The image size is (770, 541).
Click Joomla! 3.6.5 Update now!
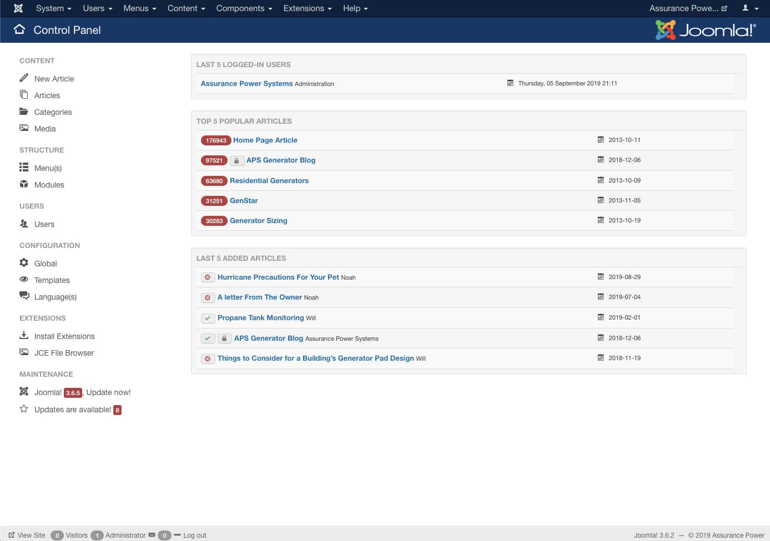82,392
